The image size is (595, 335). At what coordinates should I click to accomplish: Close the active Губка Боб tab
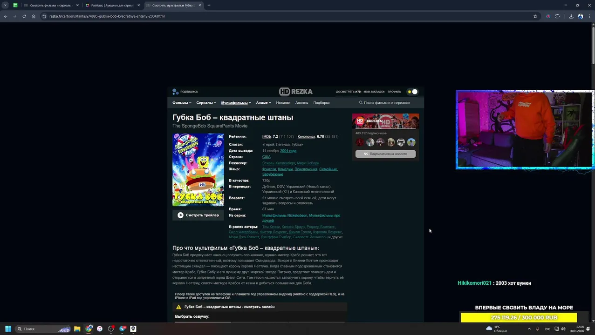pyautogui.click(x=200, y=5)
